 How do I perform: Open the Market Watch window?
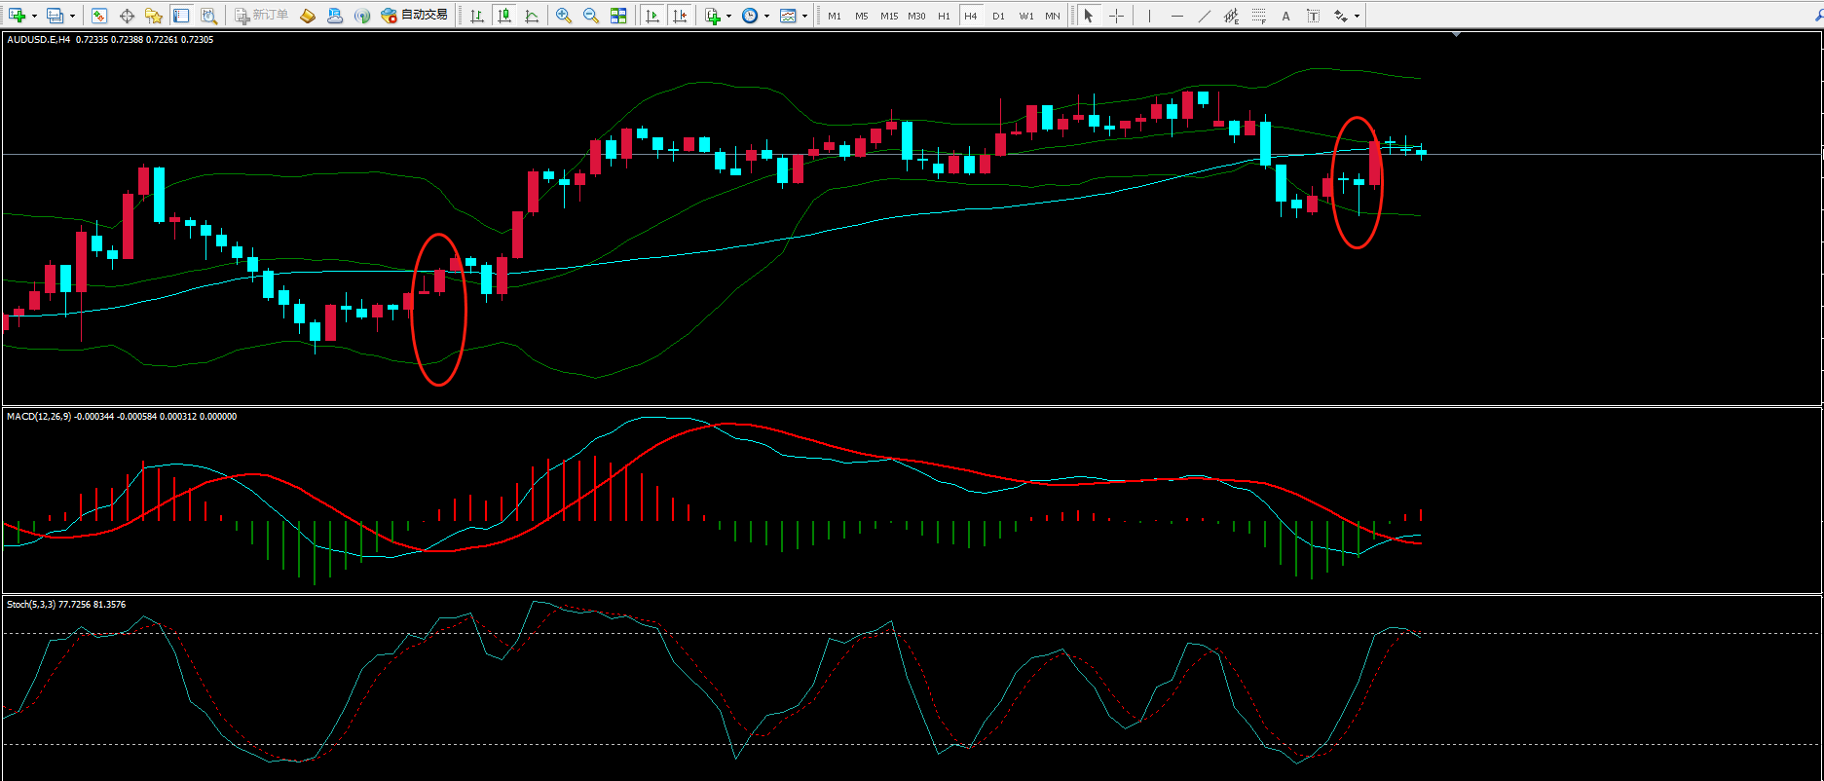pyautogui.click(x=99, y=16)
